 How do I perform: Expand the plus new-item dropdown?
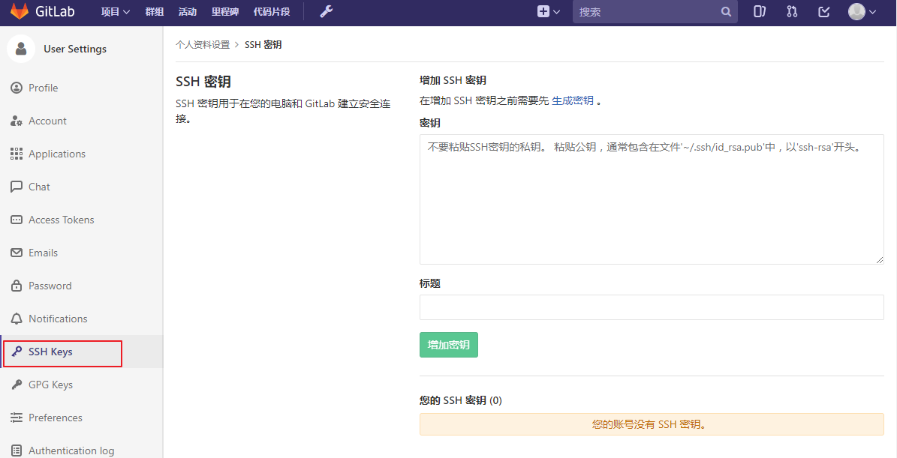point(549,12)
